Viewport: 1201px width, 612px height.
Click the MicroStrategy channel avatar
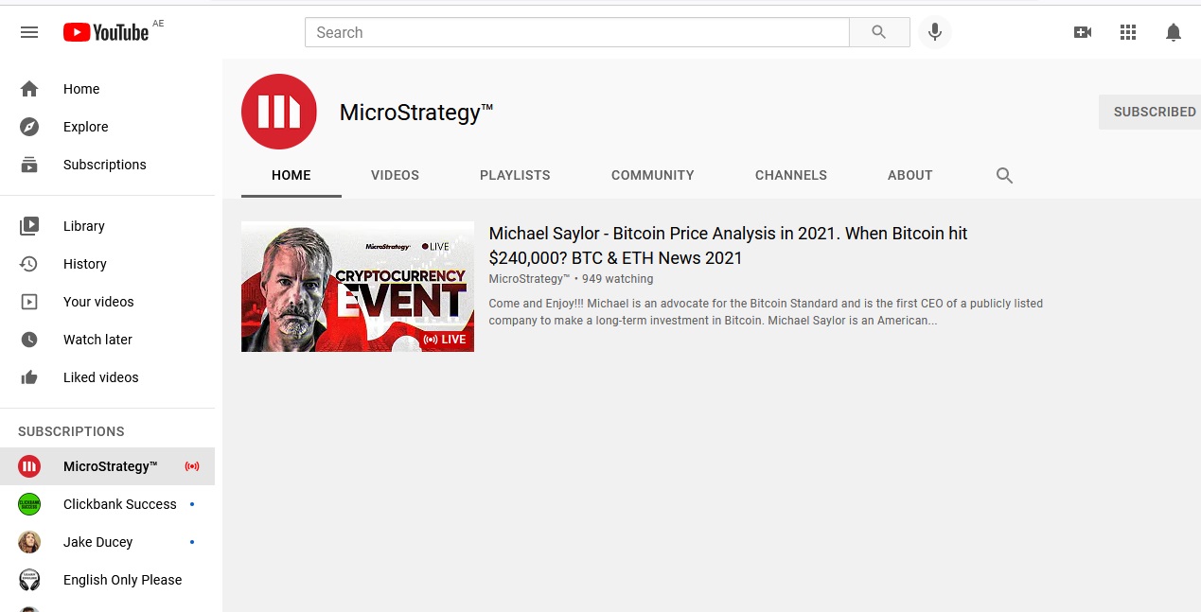click(278, 112)
